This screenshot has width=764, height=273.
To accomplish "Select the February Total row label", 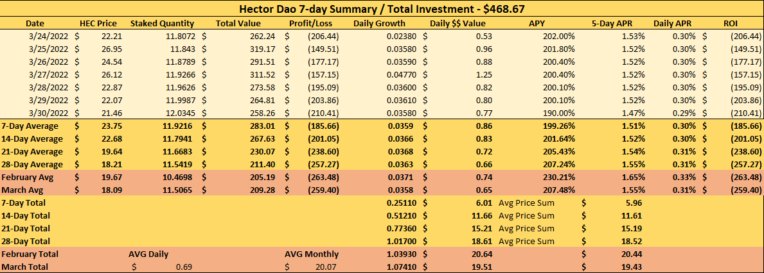I will tap(30, 254).
